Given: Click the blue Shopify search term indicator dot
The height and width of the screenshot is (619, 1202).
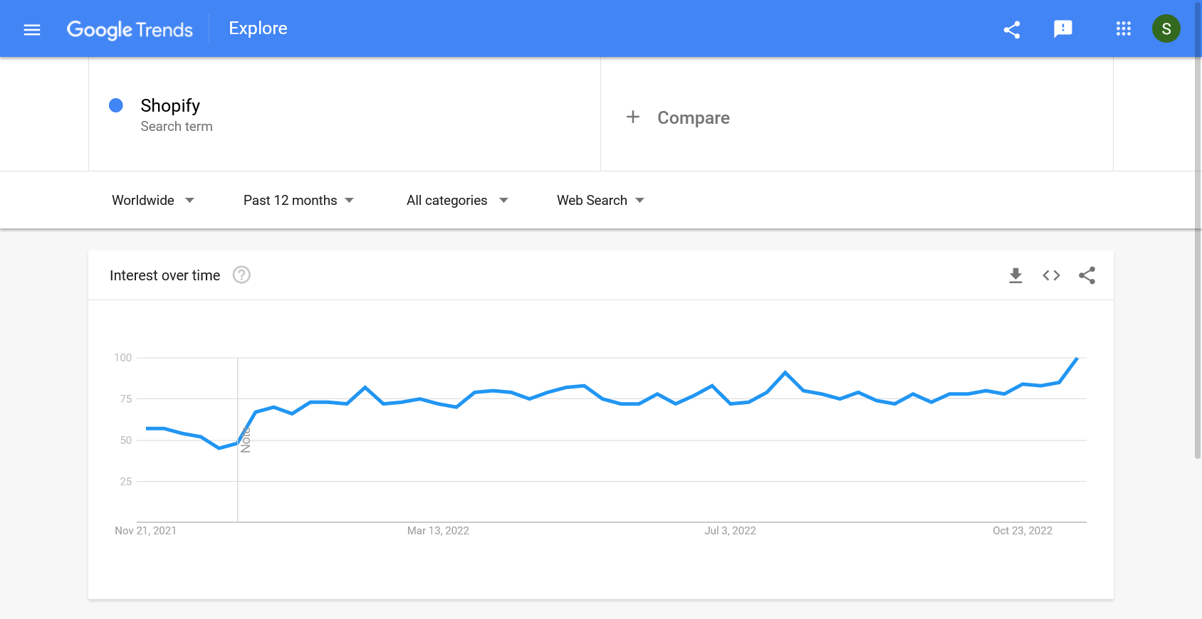Looking at the screenshot, I should tap(116, 105).
